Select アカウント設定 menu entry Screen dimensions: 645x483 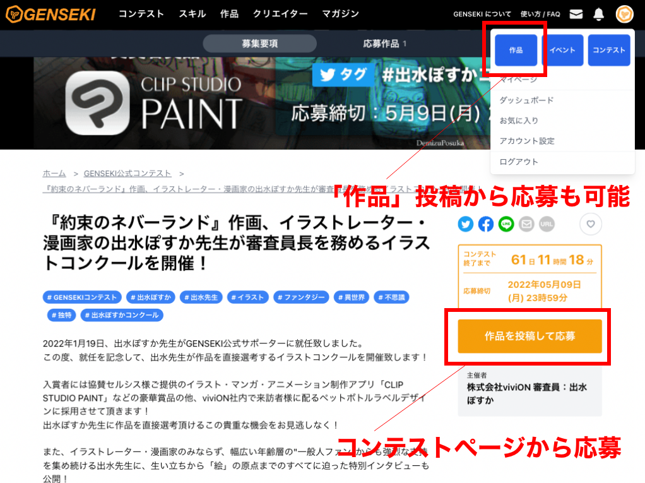click(526, 141)
